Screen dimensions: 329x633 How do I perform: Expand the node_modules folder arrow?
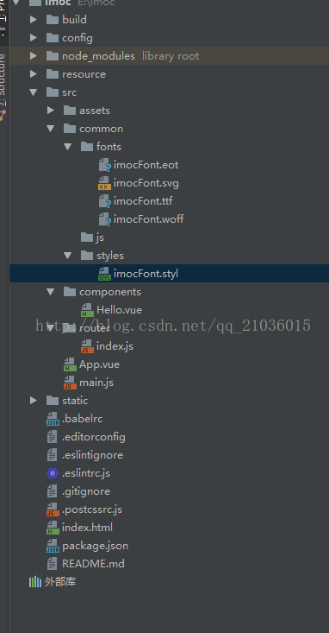pyautogui.click(x=34, y=56)
